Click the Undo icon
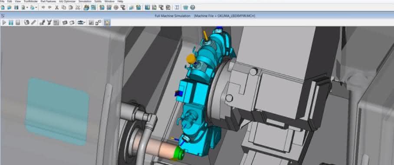 tap(43, 7)
